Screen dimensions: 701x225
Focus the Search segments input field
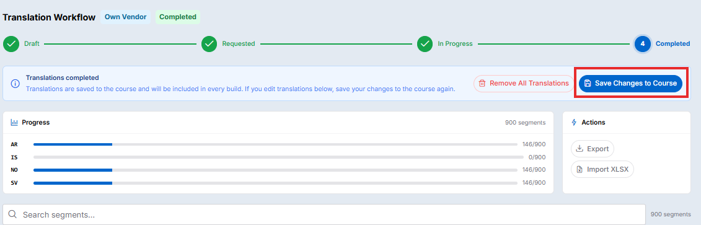[324, 214]
